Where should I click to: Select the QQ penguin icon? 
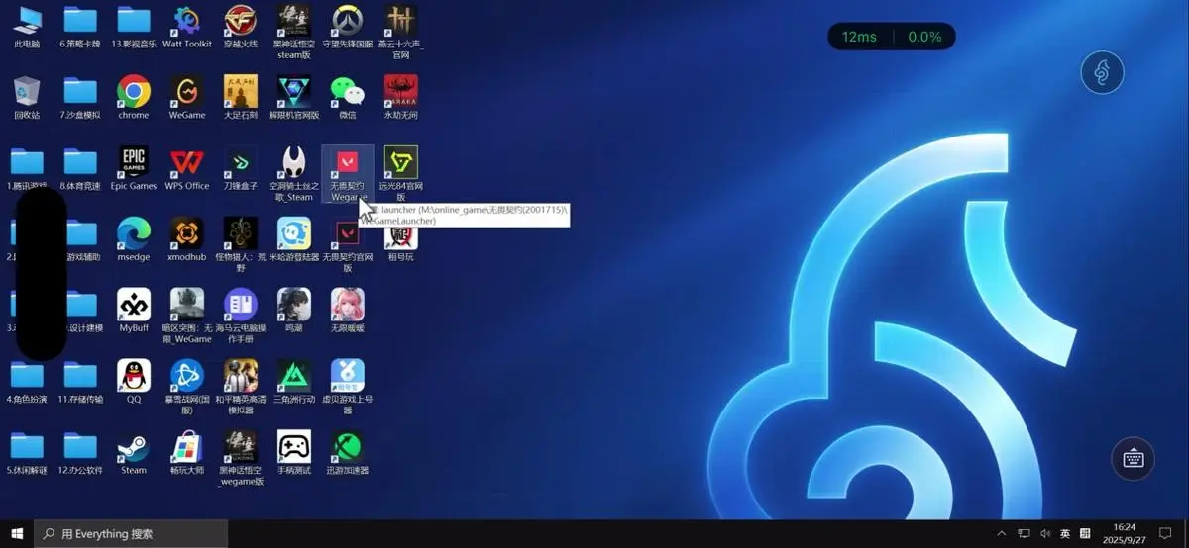pyautogui.click(x=134, y=377)
